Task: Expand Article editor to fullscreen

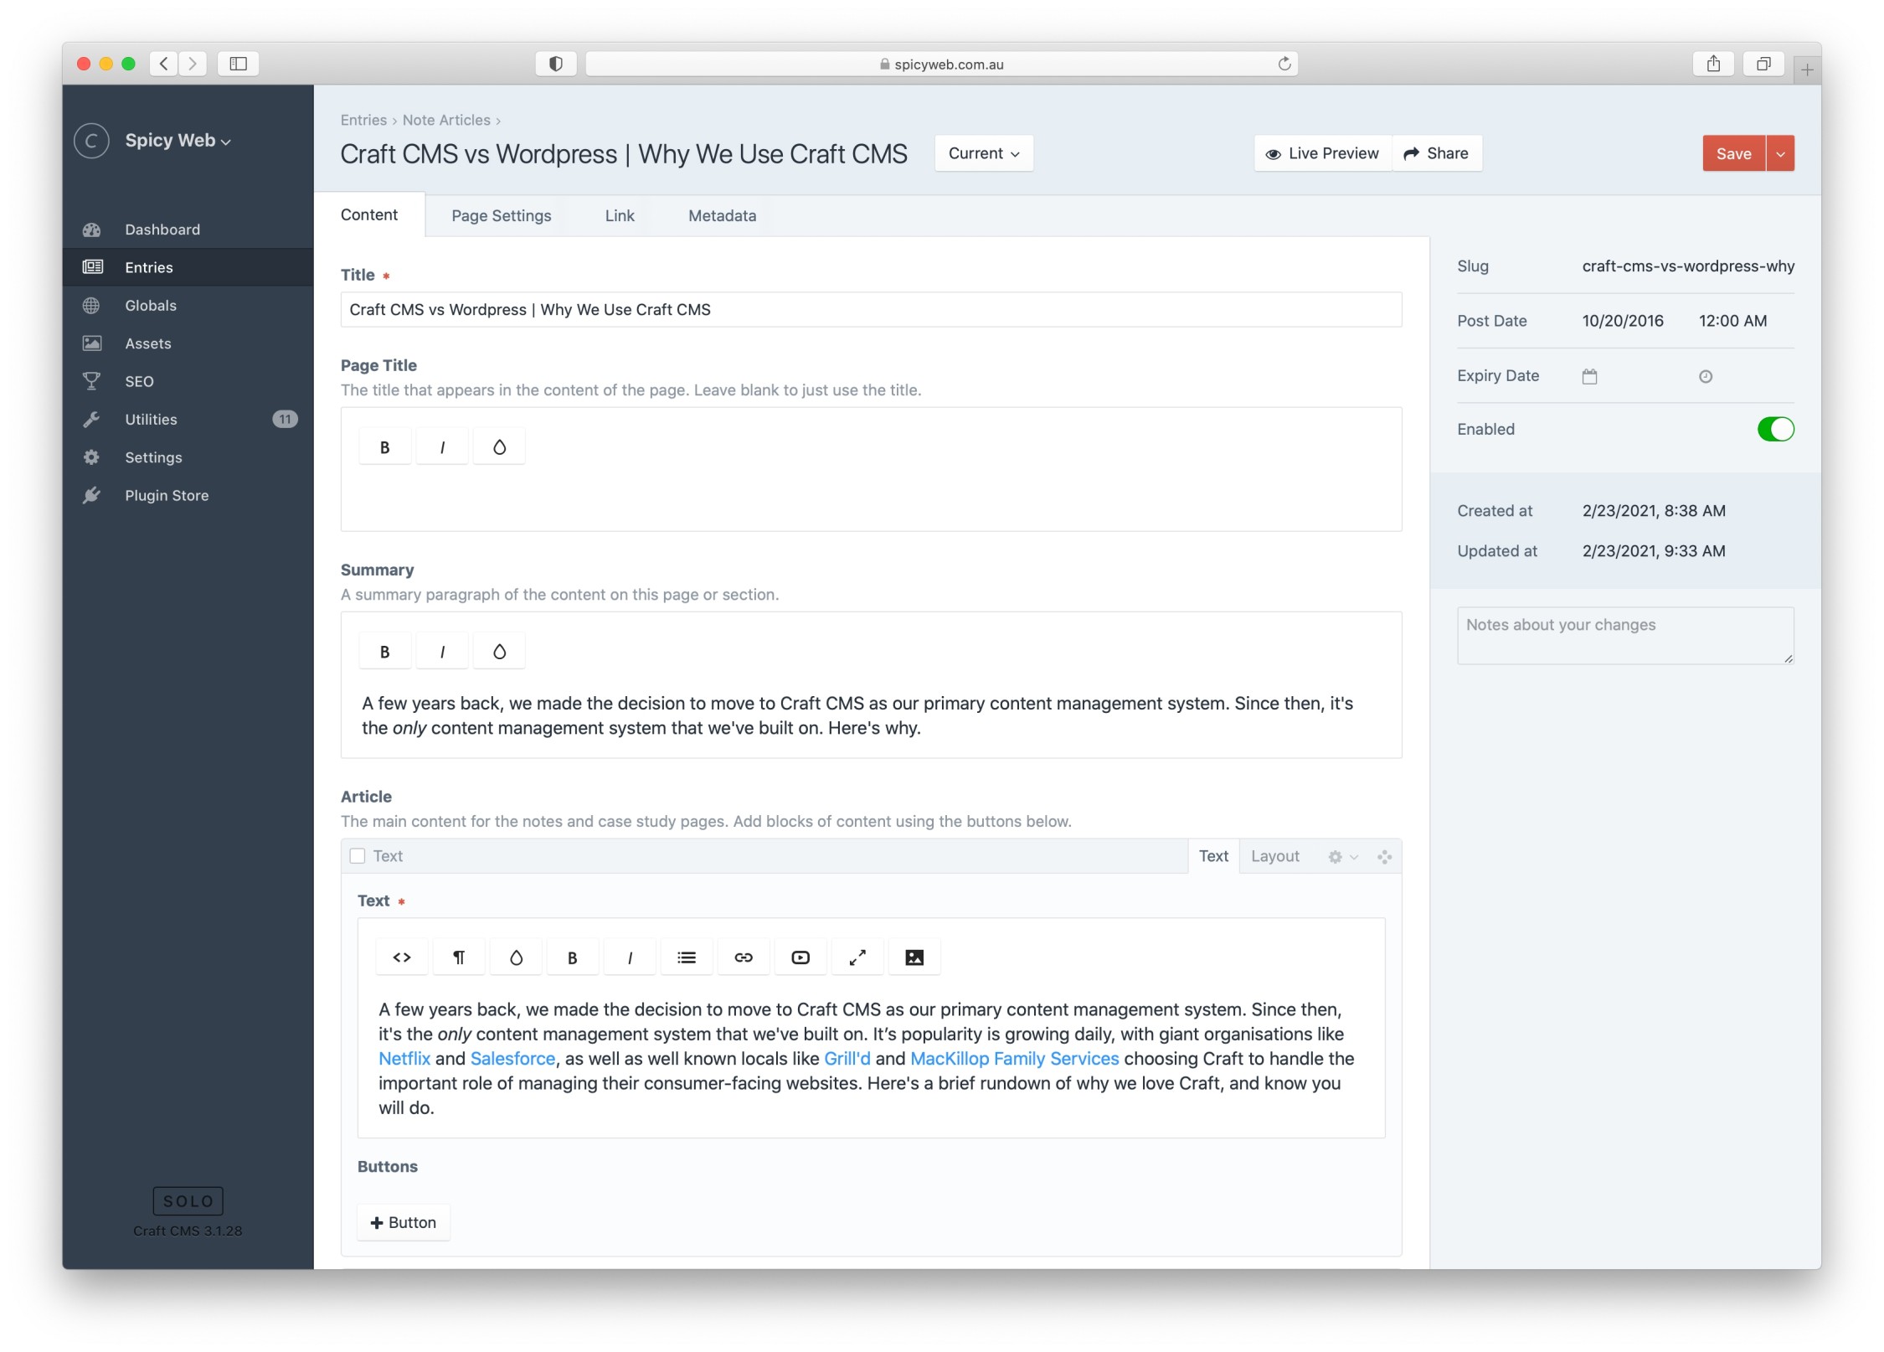Action: (857, 957)
